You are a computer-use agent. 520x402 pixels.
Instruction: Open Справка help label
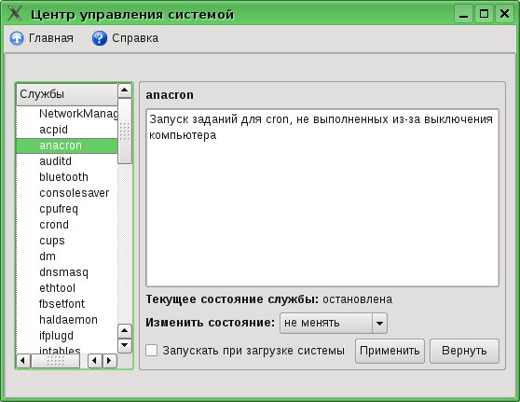pos(135,38)
